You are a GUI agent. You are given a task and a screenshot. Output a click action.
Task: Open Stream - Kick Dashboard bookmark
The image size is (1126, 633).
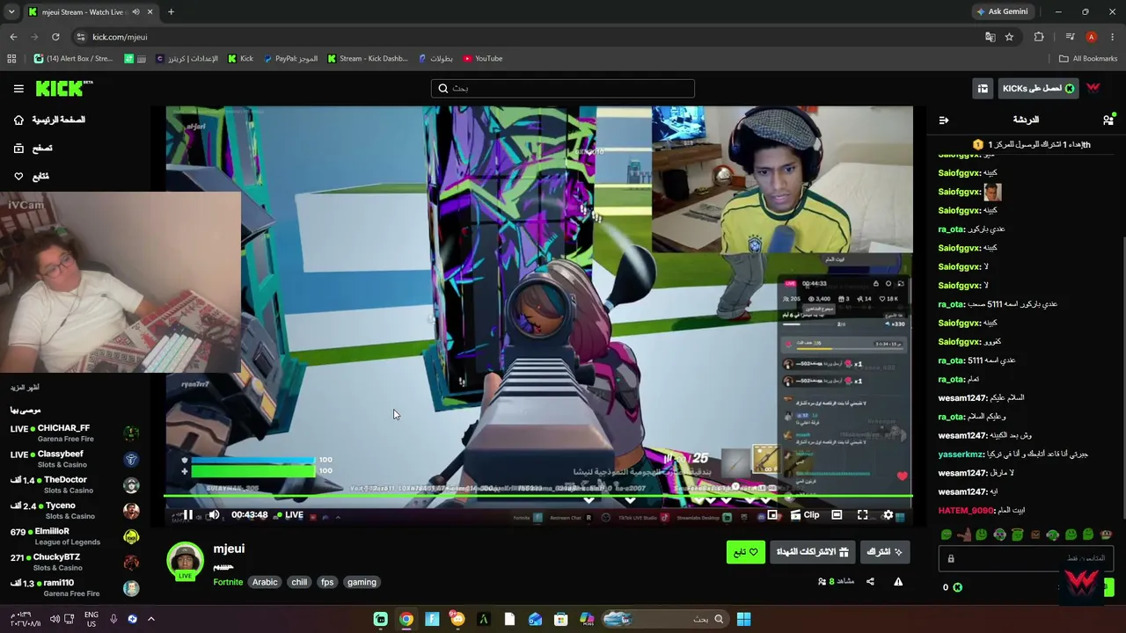[x=368, y=59]
